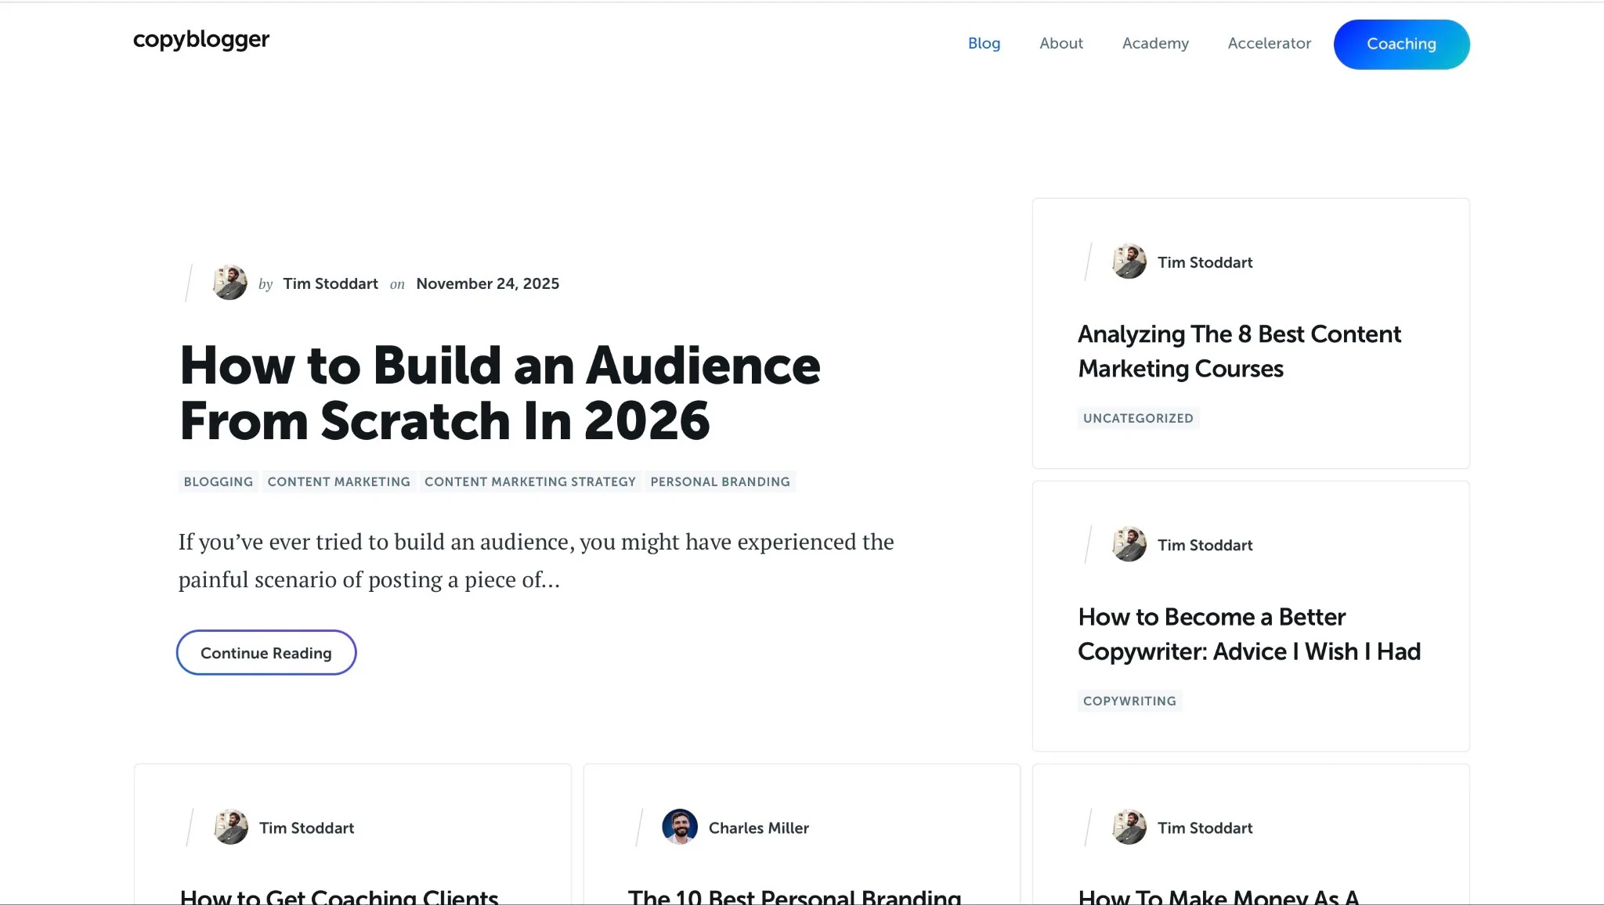1604x905 pixels.
Task: Go to the Blog page
Action: 984,43
